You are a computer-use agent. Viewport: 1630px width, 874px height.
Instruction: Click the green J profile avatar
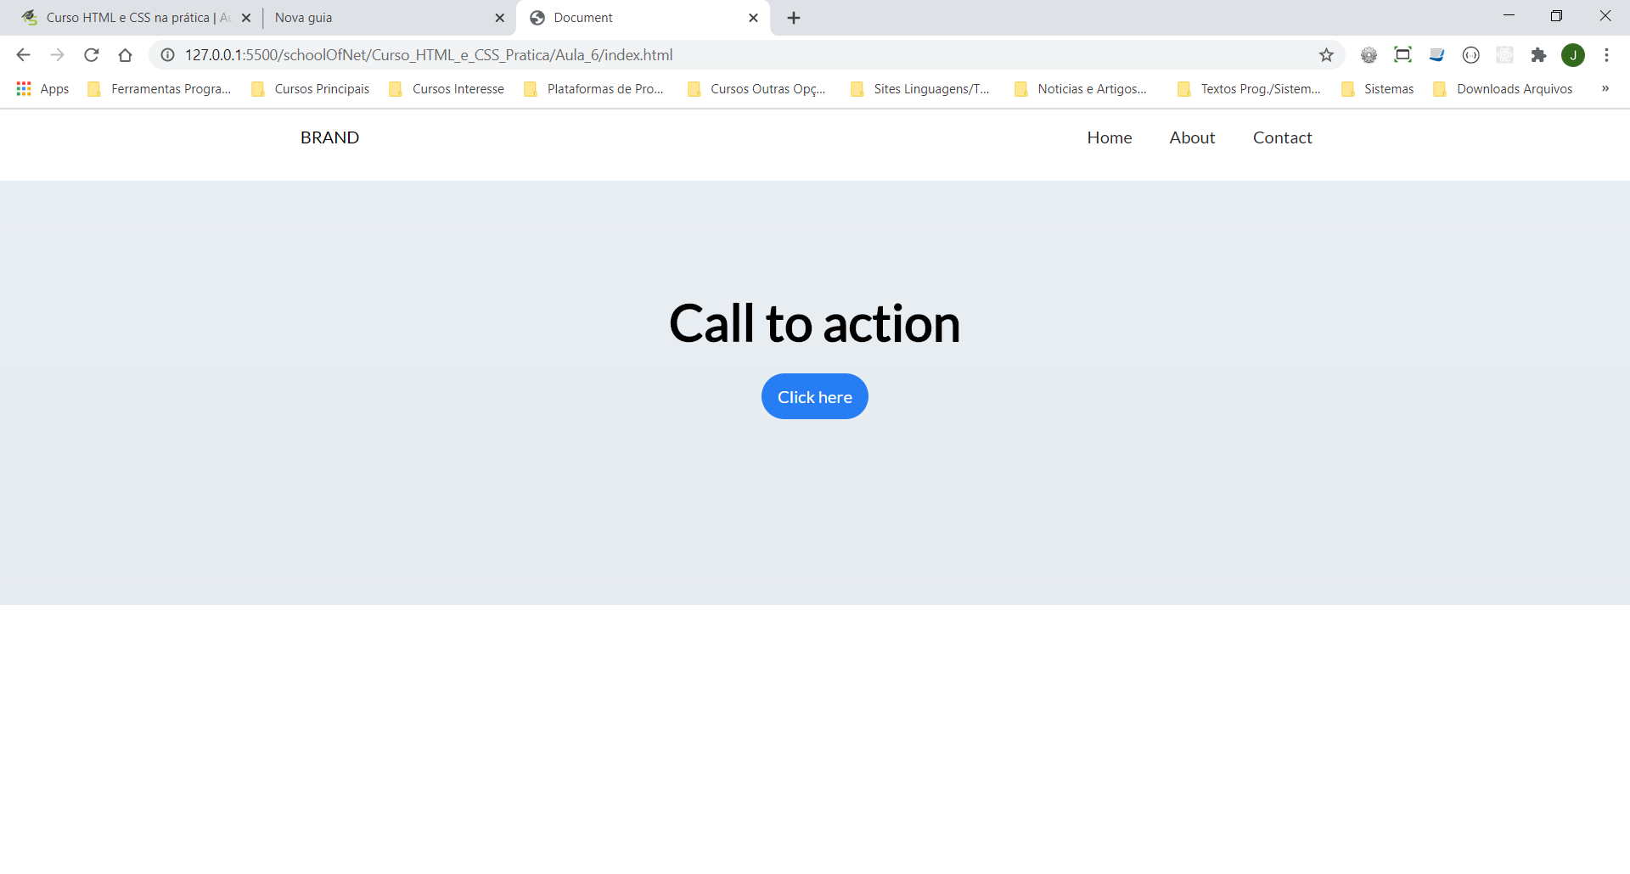1573,55
